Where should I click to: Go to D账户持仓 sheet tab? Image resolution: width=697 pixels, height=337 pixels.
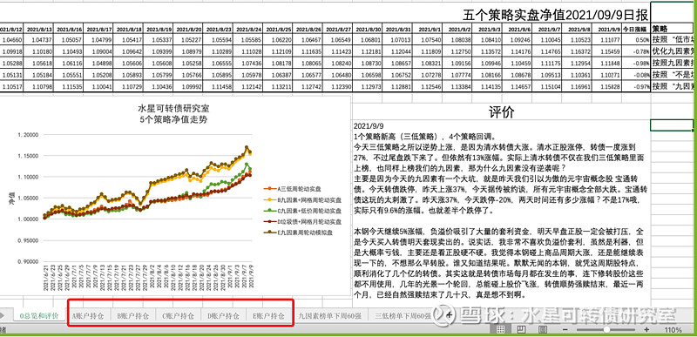tap(224, 316)
